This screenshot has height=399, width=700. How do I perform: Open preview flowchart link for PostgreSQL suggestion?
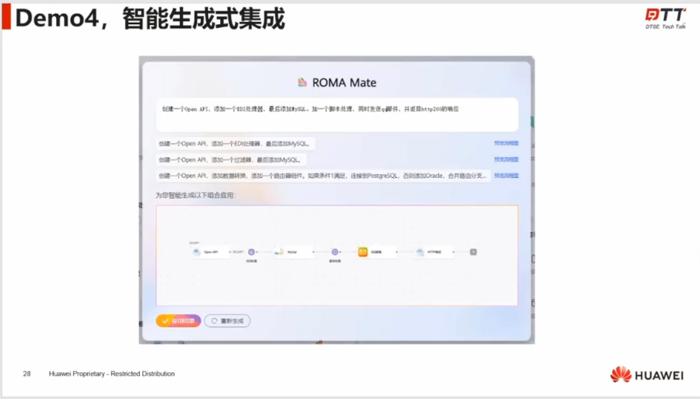click(506, 175)
